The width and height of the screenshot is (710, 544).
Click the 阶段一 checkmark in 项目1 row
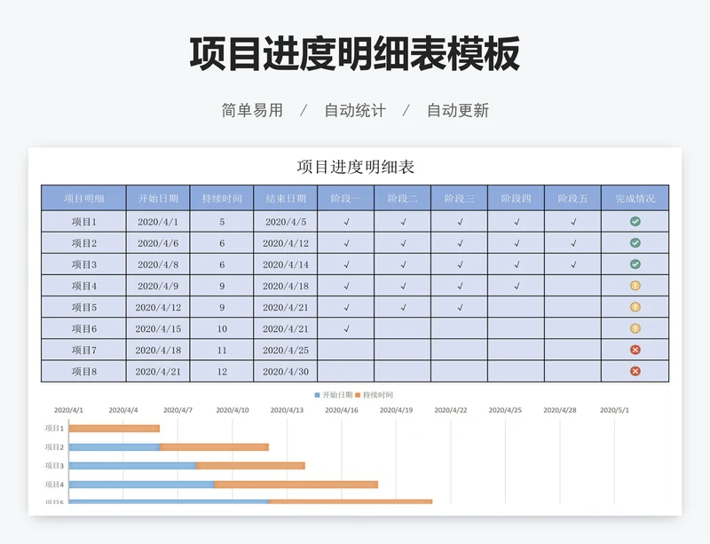coord(346,222)
